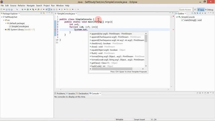Viewport: 215px width, 121px height.
Task: Click the Collapse All icon in Package Explorer
Action: tap(41, 13)
